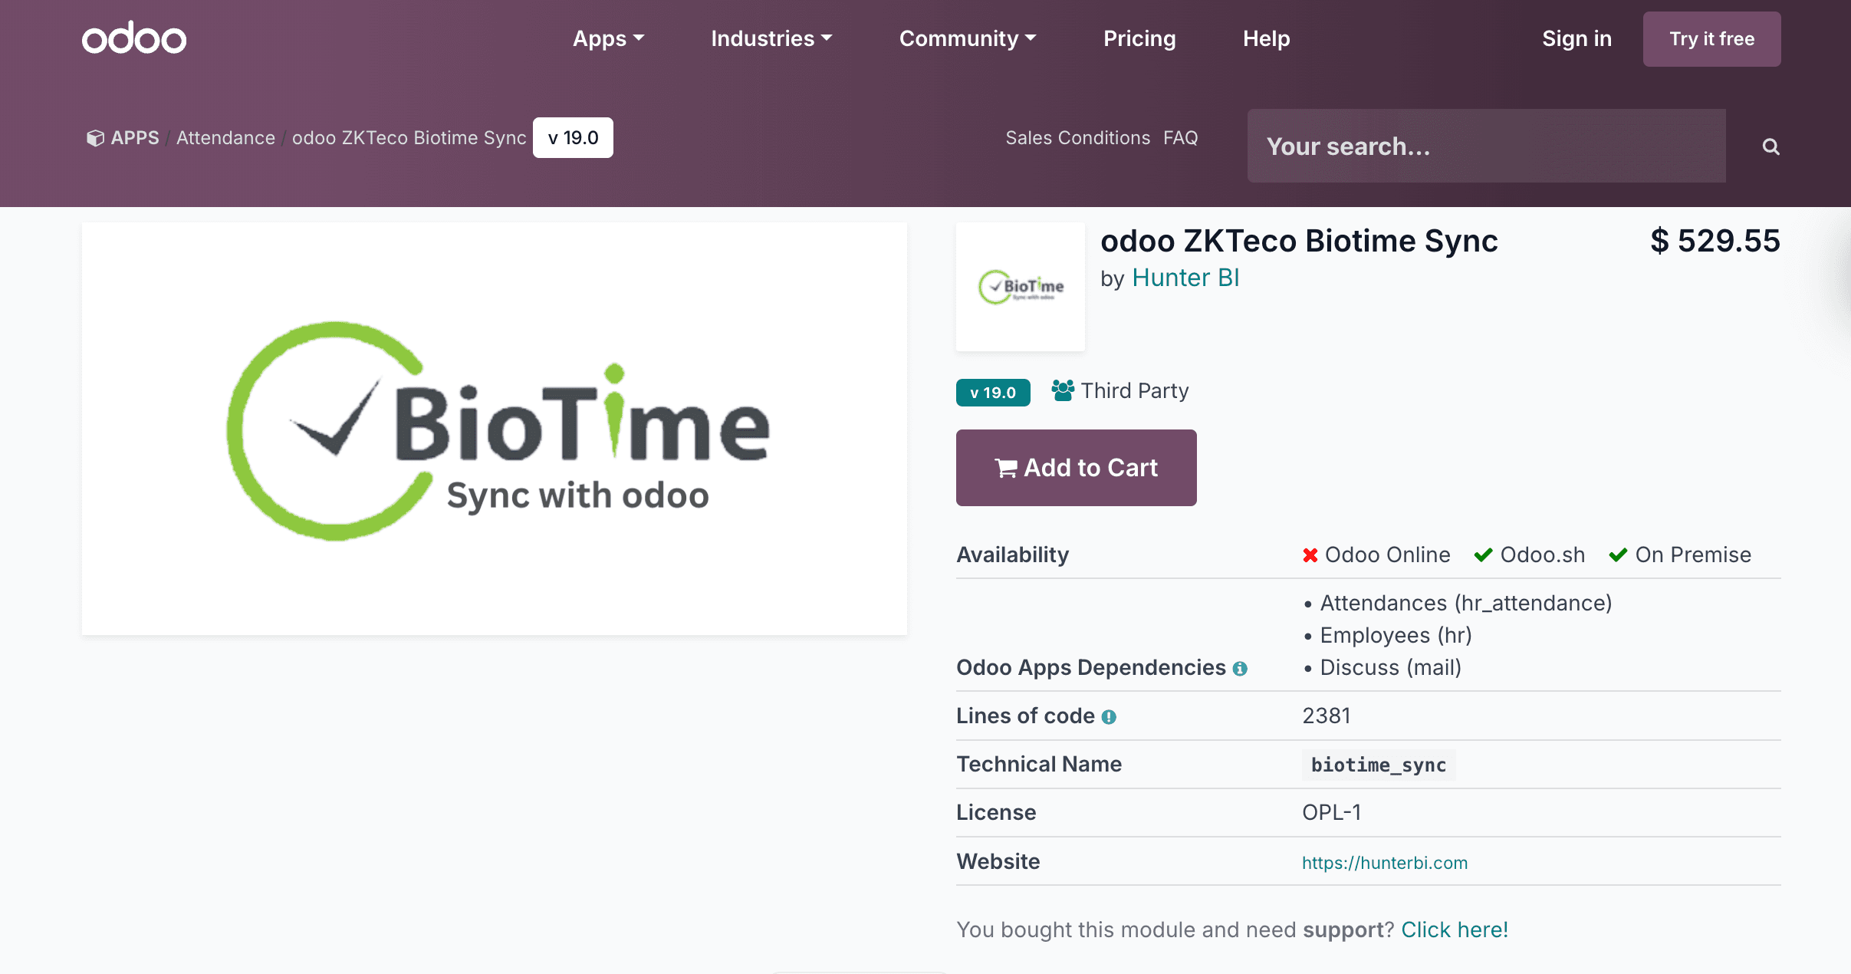The image size is (1851, 974).
Task: Select the Employees (hr) dependency text
Action: [1396, 636]
